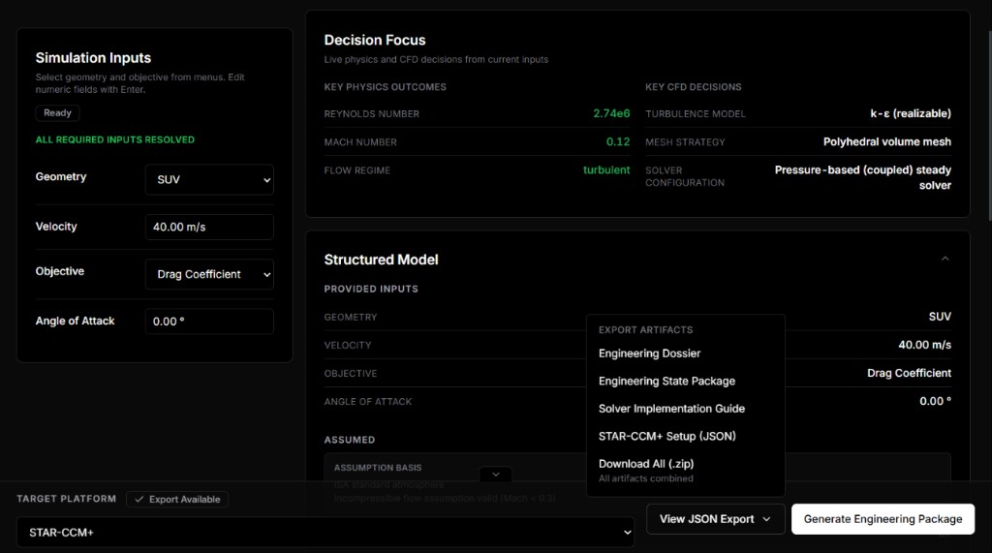The width and height of the screenshot is (992, 553).
Task: Click the Structured Model geometry SUV value
Action: (940, 317)
